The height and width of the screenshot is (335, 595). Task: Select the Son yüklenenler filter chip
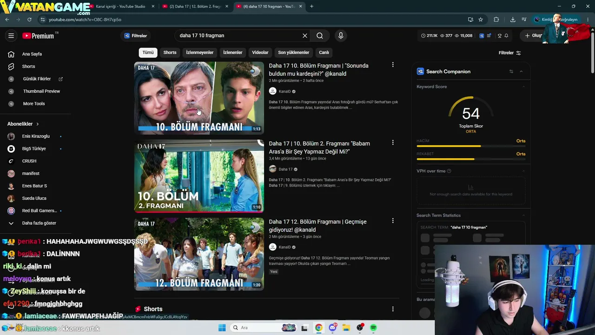tap(293, 53)
